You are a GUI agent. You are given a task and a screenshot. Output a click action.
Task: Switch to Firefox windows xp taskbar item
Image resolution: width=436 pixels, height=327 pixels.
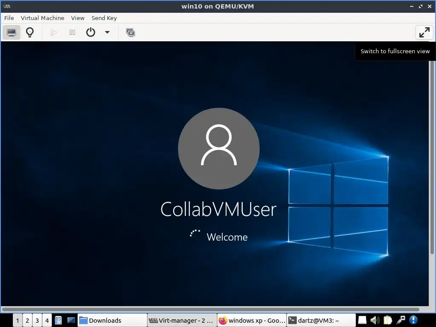[x=252, y=320]
